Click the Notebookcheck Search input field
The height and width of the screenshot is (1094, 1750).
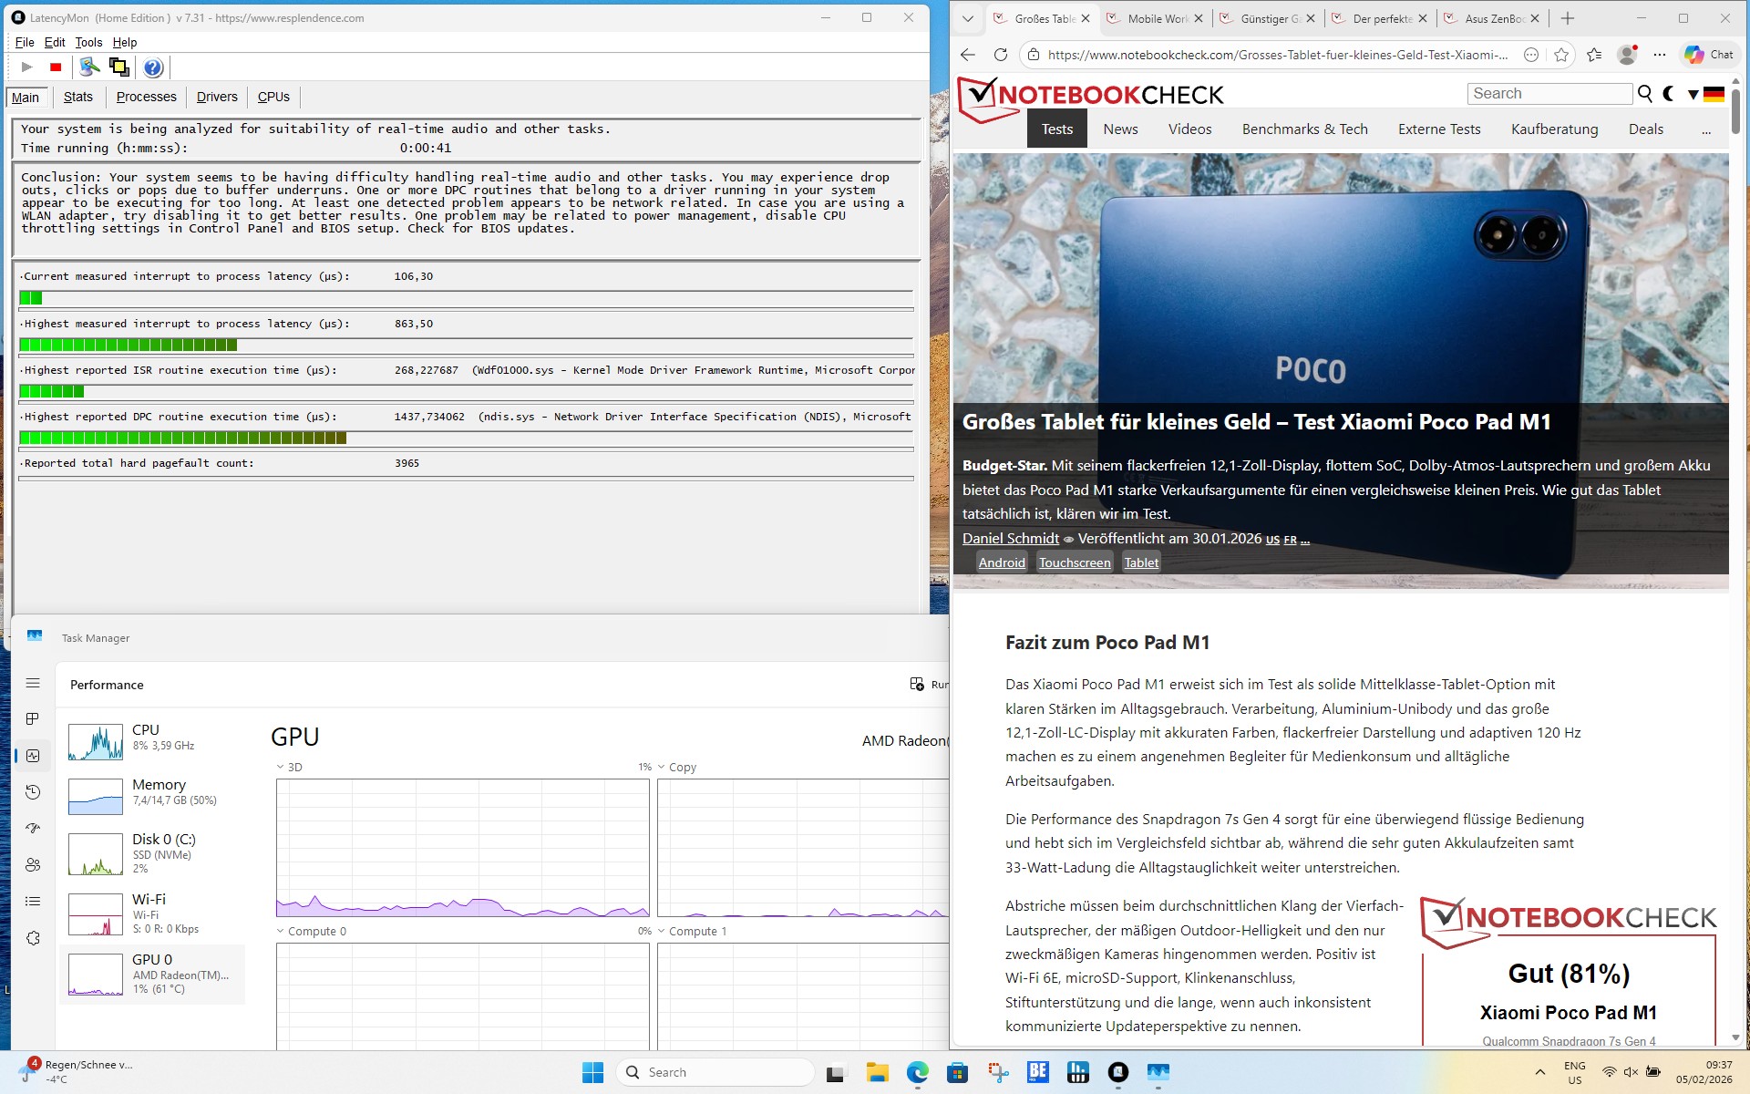[x=1549, y=93]
